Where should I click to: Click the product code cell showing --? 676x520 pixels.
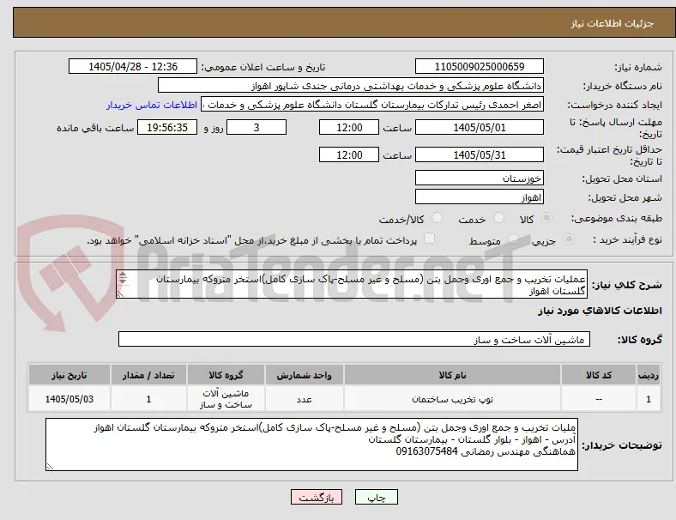pyautogui.click(x=599, y=399)
